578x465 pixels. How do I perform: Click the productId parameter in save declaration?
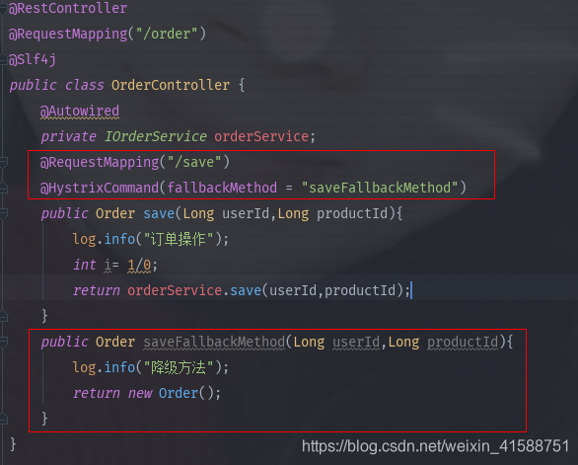coord(352,213)
